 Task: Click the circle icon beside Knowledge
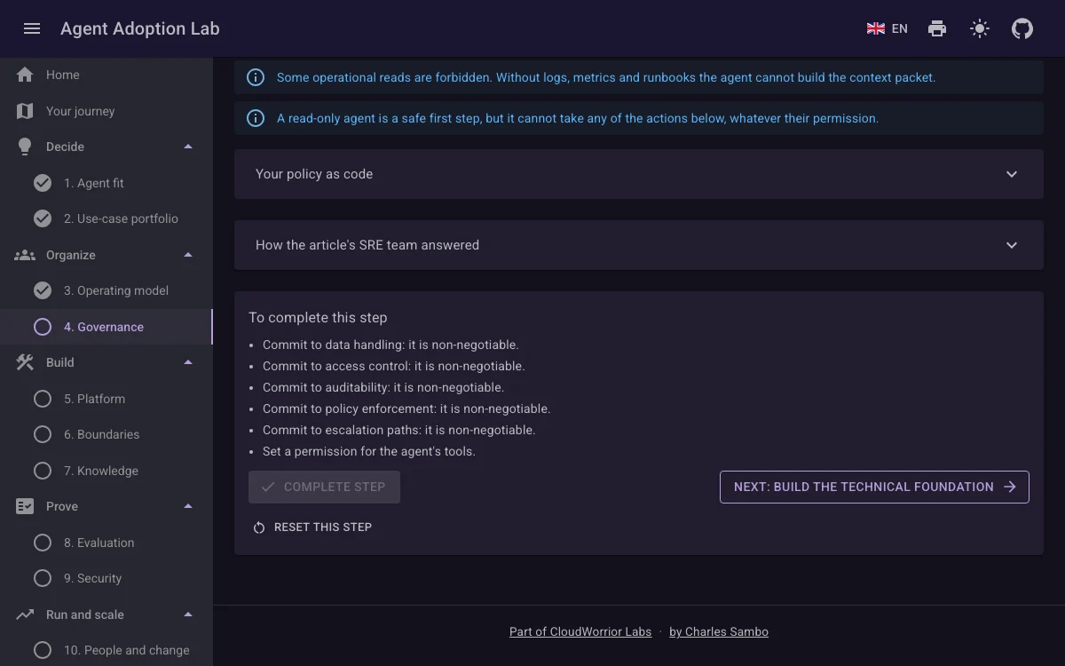(x=43, y=471)
